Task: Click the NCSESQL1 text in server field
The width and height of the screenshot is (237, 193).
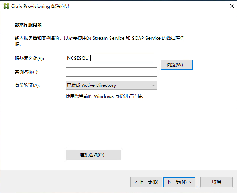Action: point(79,59)
